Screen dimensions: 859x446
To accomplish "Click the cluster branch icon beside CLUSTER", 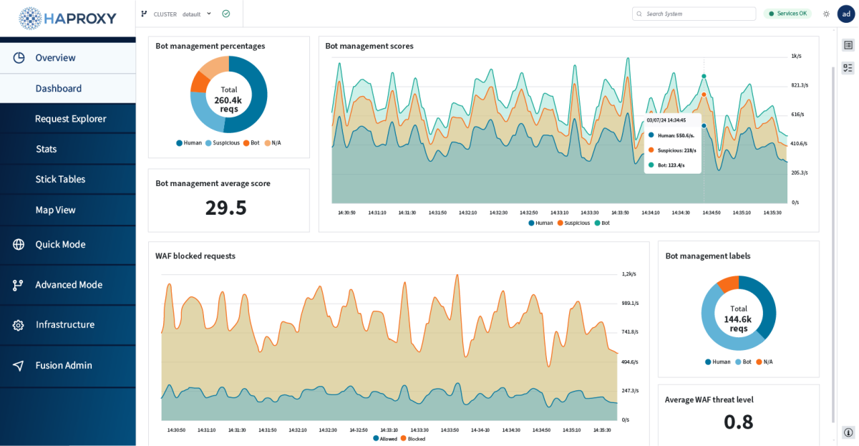I will (145, 14).
